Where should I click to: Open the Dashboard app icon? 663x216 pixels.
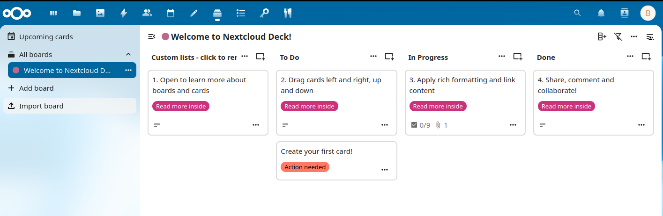click(53, 13)
